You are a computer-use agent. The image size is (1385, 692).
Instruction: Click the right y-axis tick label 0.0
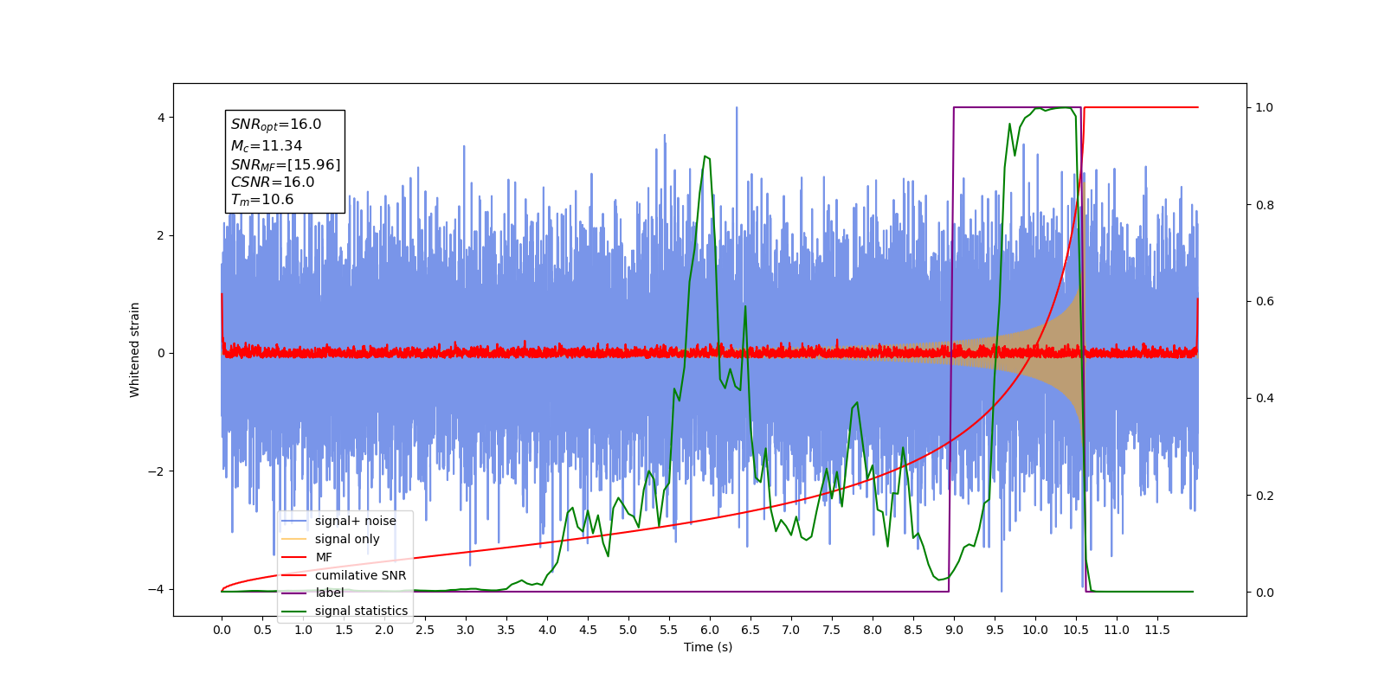click(x=1265, y=593)
